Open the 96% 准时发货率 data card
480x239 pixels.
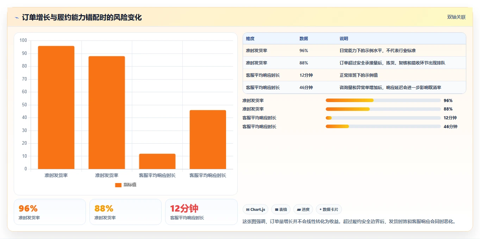coord(50,212)
